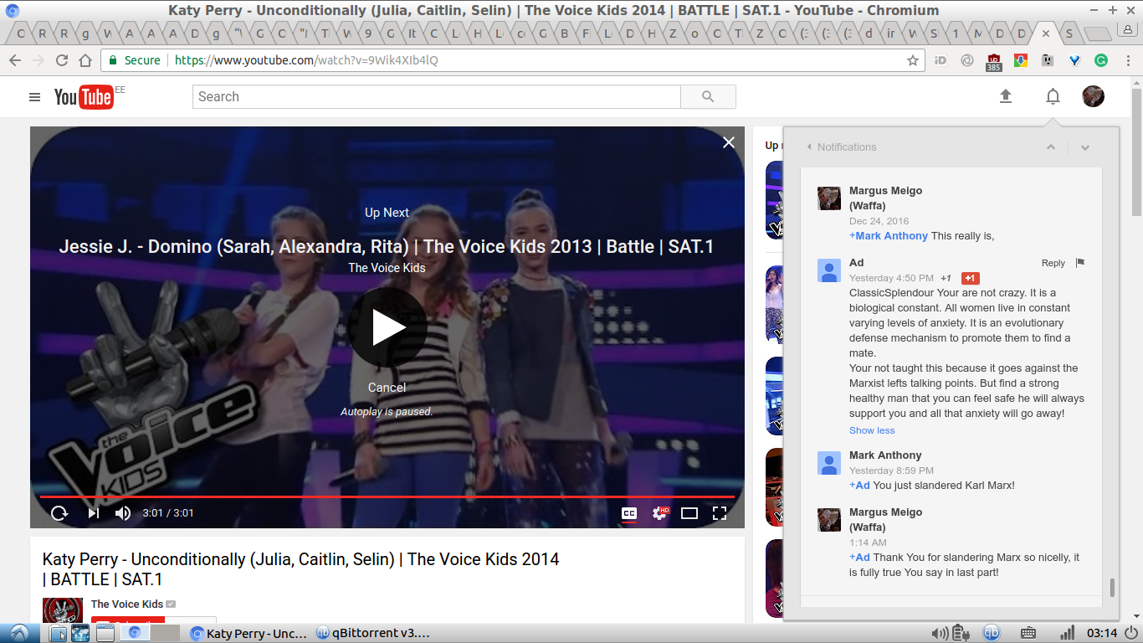
Task: Open the taskbar start menu
Action: (x=18, y=634)
